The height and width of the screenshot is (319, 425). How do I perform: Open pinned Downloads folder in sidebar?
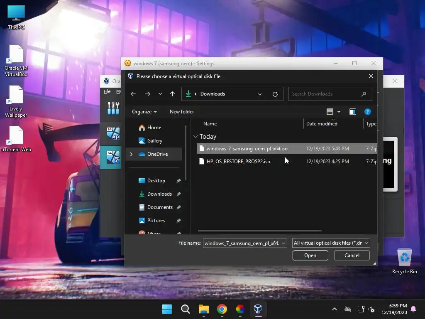tap(159, 194)
